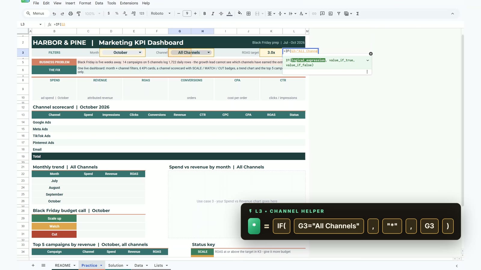Open the Roboto font dropdown
Image resolution: width=481 pixels, height=270 pixels.
coord(161,13)
